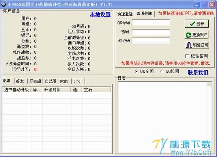Enable the 记住密码 remember password checkbox
Viewport: 217px width, 157px height.
(x=187, y=56)
